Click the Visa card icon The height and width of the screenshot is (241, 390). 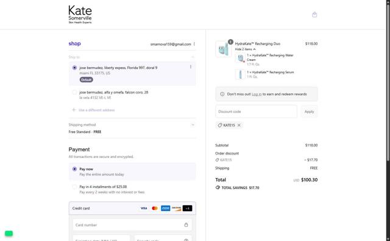(144, 208)
